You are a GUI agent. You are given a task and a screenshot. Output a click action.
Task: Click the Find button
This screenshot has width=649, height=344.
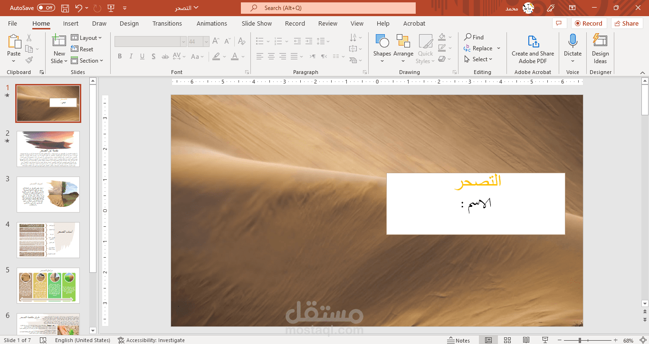(474, 37)
